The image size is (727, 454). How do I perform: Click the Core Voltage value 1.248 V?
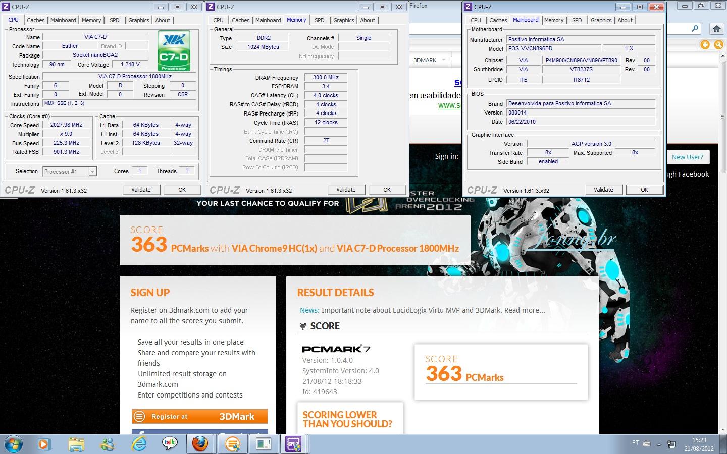coord(130,64)
